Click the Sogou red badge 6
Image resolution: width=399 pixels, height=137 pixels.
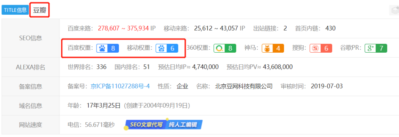[321, 48]
